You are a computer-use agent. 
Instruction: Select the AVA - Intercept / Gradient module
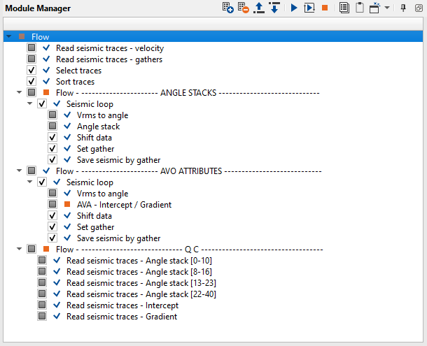pos(124,205)
